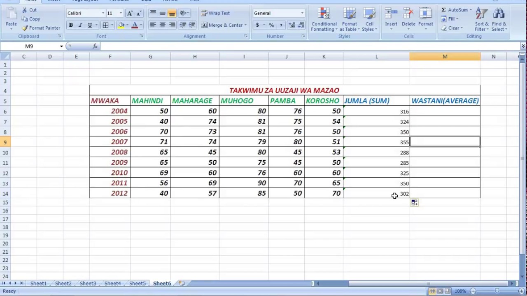Select the column M header
This screenshot has width=527, height=296.
pos(445,56)
